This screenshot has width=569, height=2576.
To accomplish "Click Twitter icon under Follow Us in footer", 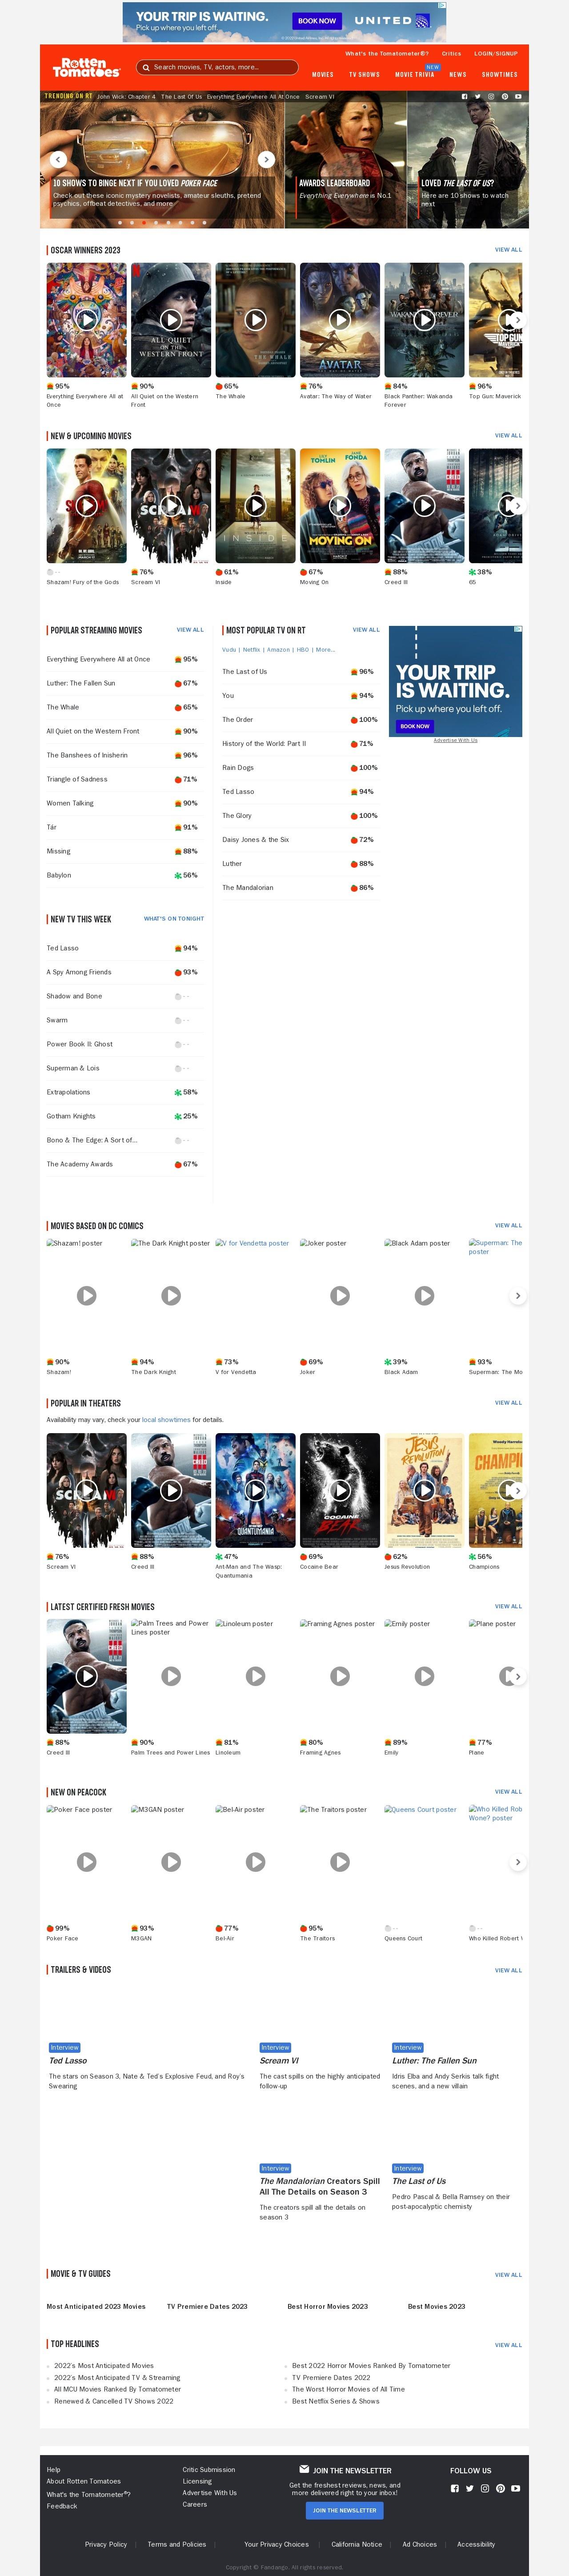I will (469, 2488).
